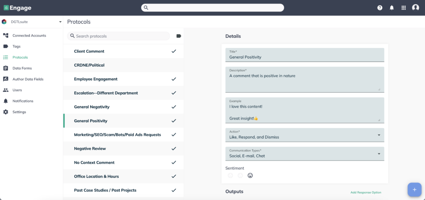
Task: Open the Action dropdown
Action: pyautogui.click(x=305, y=135)
